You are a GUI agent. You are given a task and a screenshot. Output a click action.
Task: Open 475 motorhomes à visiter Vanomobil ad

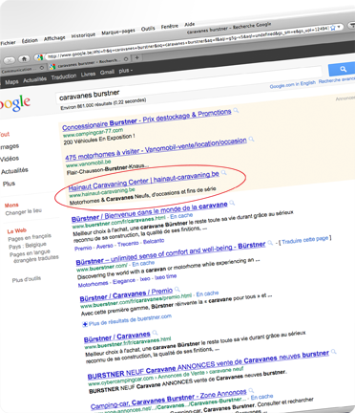pos(156,149)
